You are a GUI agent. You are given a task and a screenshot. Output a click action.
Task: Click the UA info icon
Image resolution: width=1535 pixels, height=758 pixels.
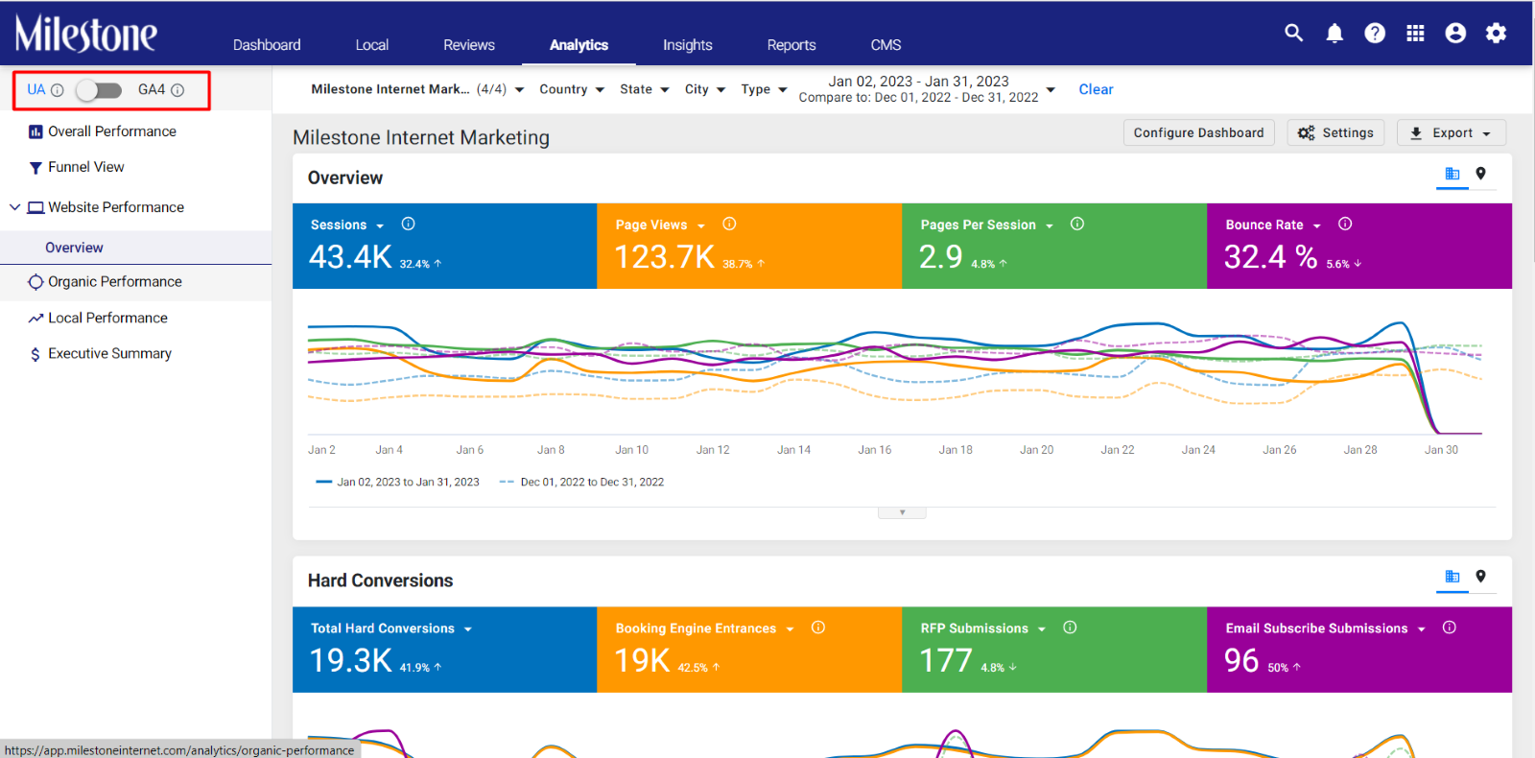pyautogui.click(x=58, y=90)
